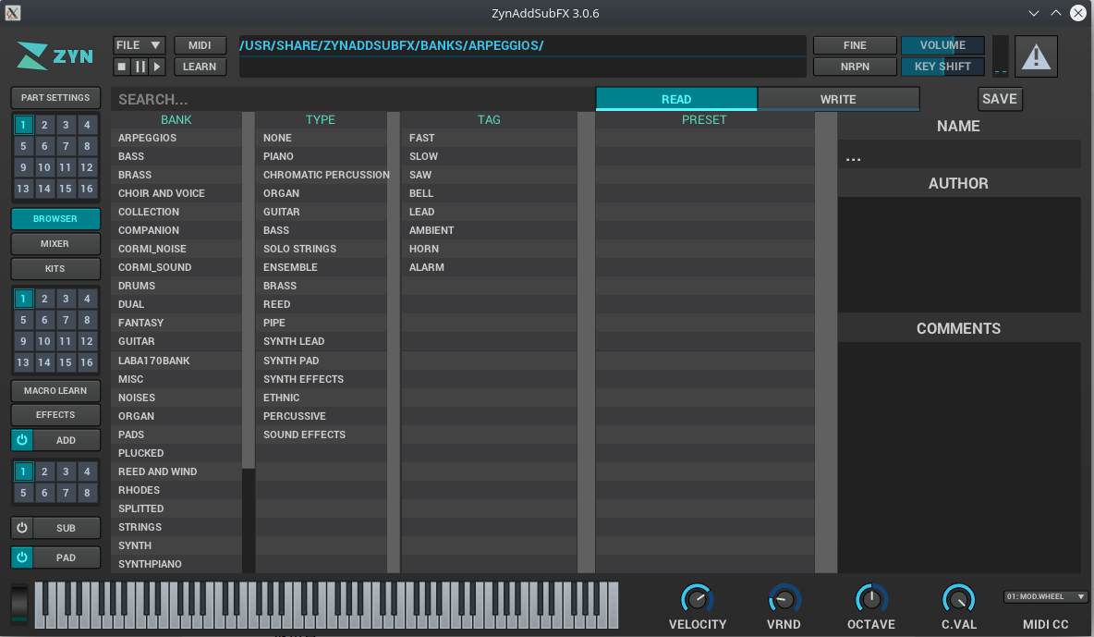The height and width of the screenshot is (637, 1094).
Task: Open the BROWSER view
Action: (55, 218)
